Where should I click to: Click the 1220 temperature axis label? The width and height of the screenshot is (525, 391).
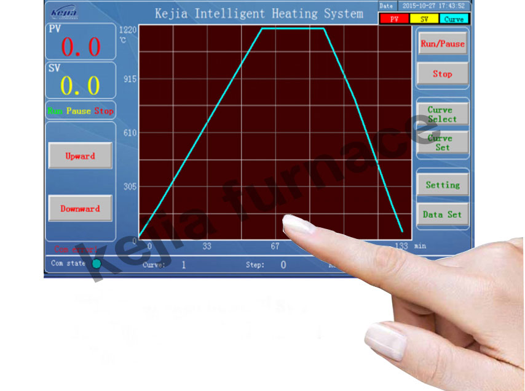pos(128,30)
